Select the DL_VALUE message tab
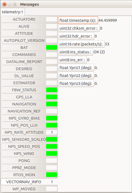This screenshot has width=132, height=193. 29,76
